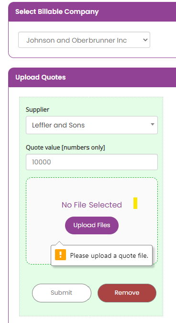Click the Please upload a quote file message
This screenshot has height=323, width=176.
[109, 255]
